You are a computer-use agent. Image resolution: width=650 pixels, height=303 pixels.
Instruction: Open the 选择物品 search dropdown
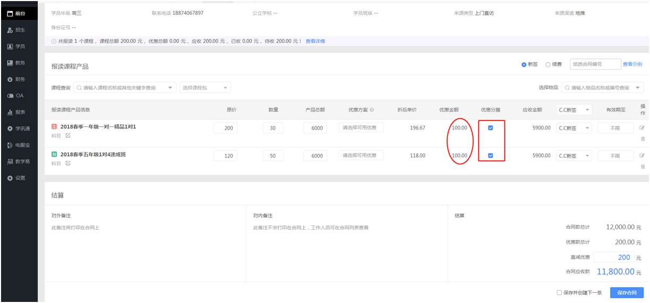coord(603,88)
